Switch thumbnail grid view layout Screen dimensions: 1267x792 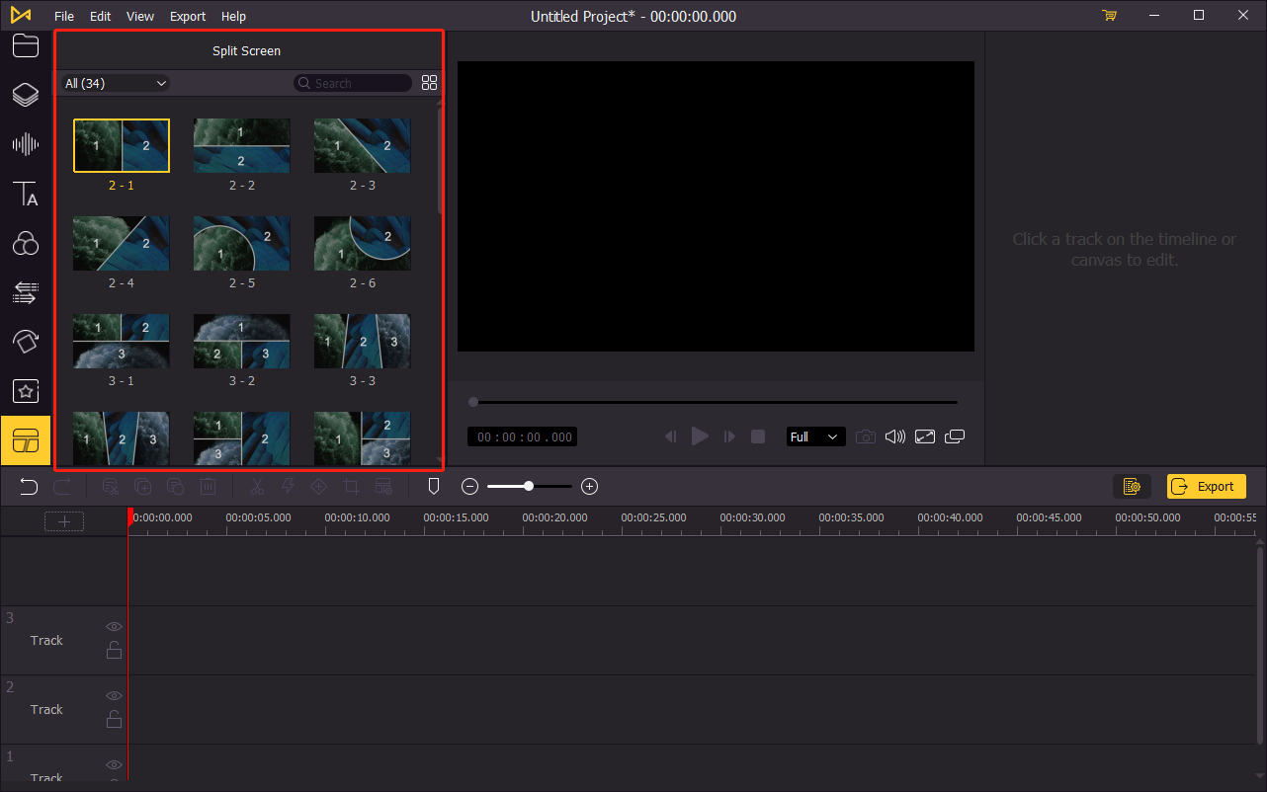coord(429,83)
